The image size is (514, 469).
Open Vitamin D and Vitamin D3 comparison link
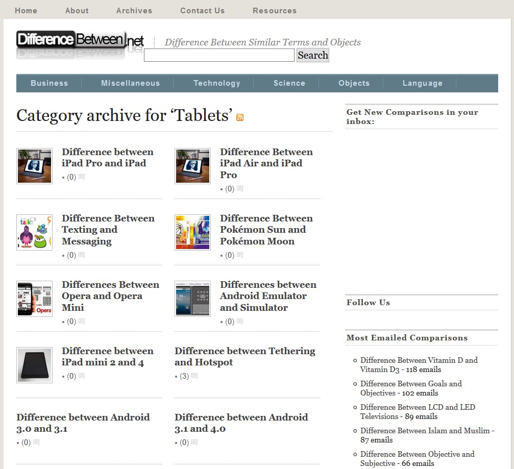pyautogui.click(x=419, y=365)
